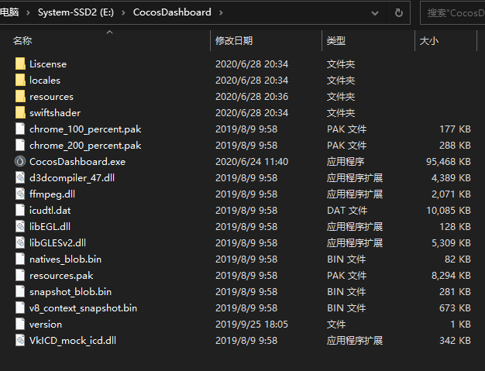The height and width of the screenshot is (371, 485).
Task: Click the 10,085 KB size value
Action: coord(449,211)
